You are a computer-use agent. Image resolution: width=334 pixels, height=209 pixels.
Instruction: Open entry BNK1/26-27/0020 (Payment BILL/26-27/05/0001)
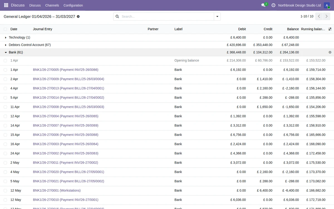pos(68,172)
